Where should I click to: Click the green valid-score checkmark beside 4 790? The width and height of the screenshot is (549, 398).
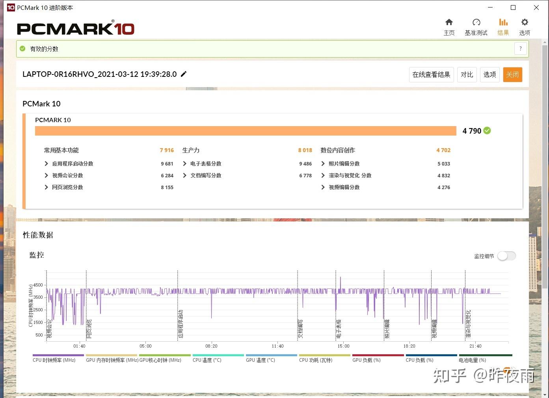click(487, 130)
